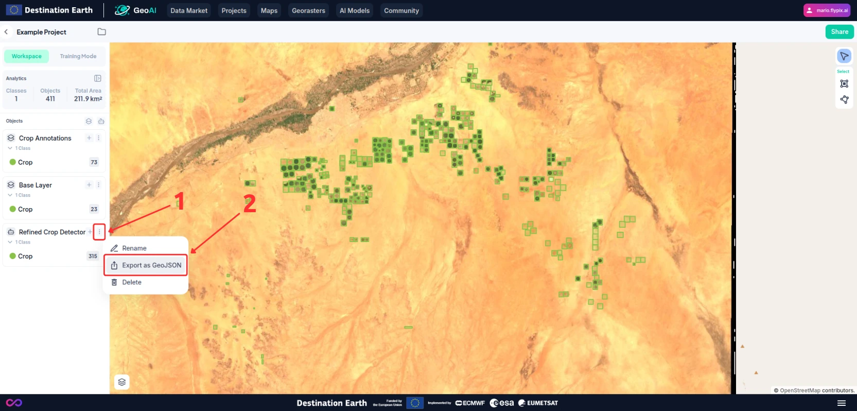
Task: Open three-dot menu for Base Layer
Action: [x=99, y=185]
